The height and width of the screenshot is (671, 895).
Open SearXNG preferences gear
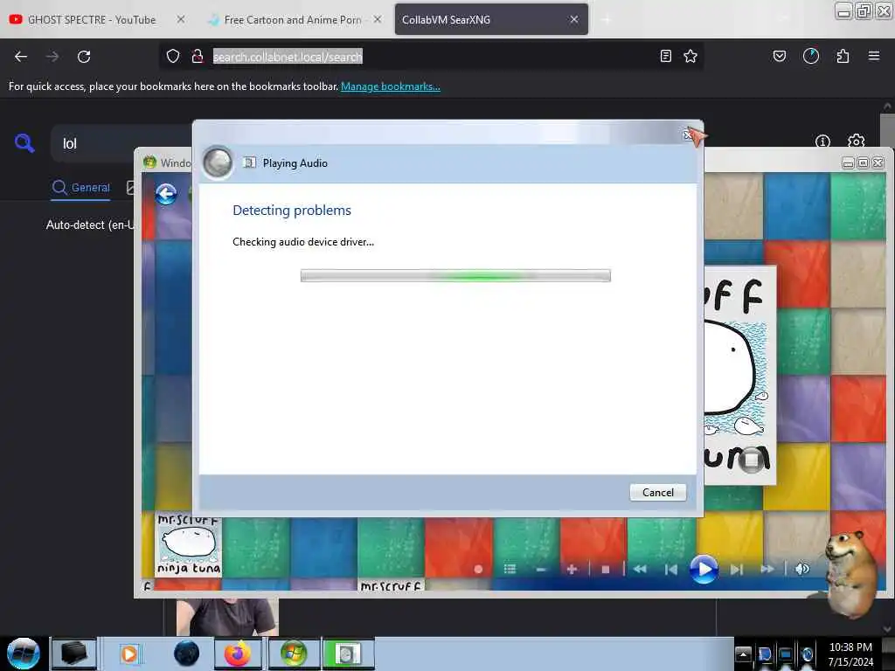pos(857,141)
